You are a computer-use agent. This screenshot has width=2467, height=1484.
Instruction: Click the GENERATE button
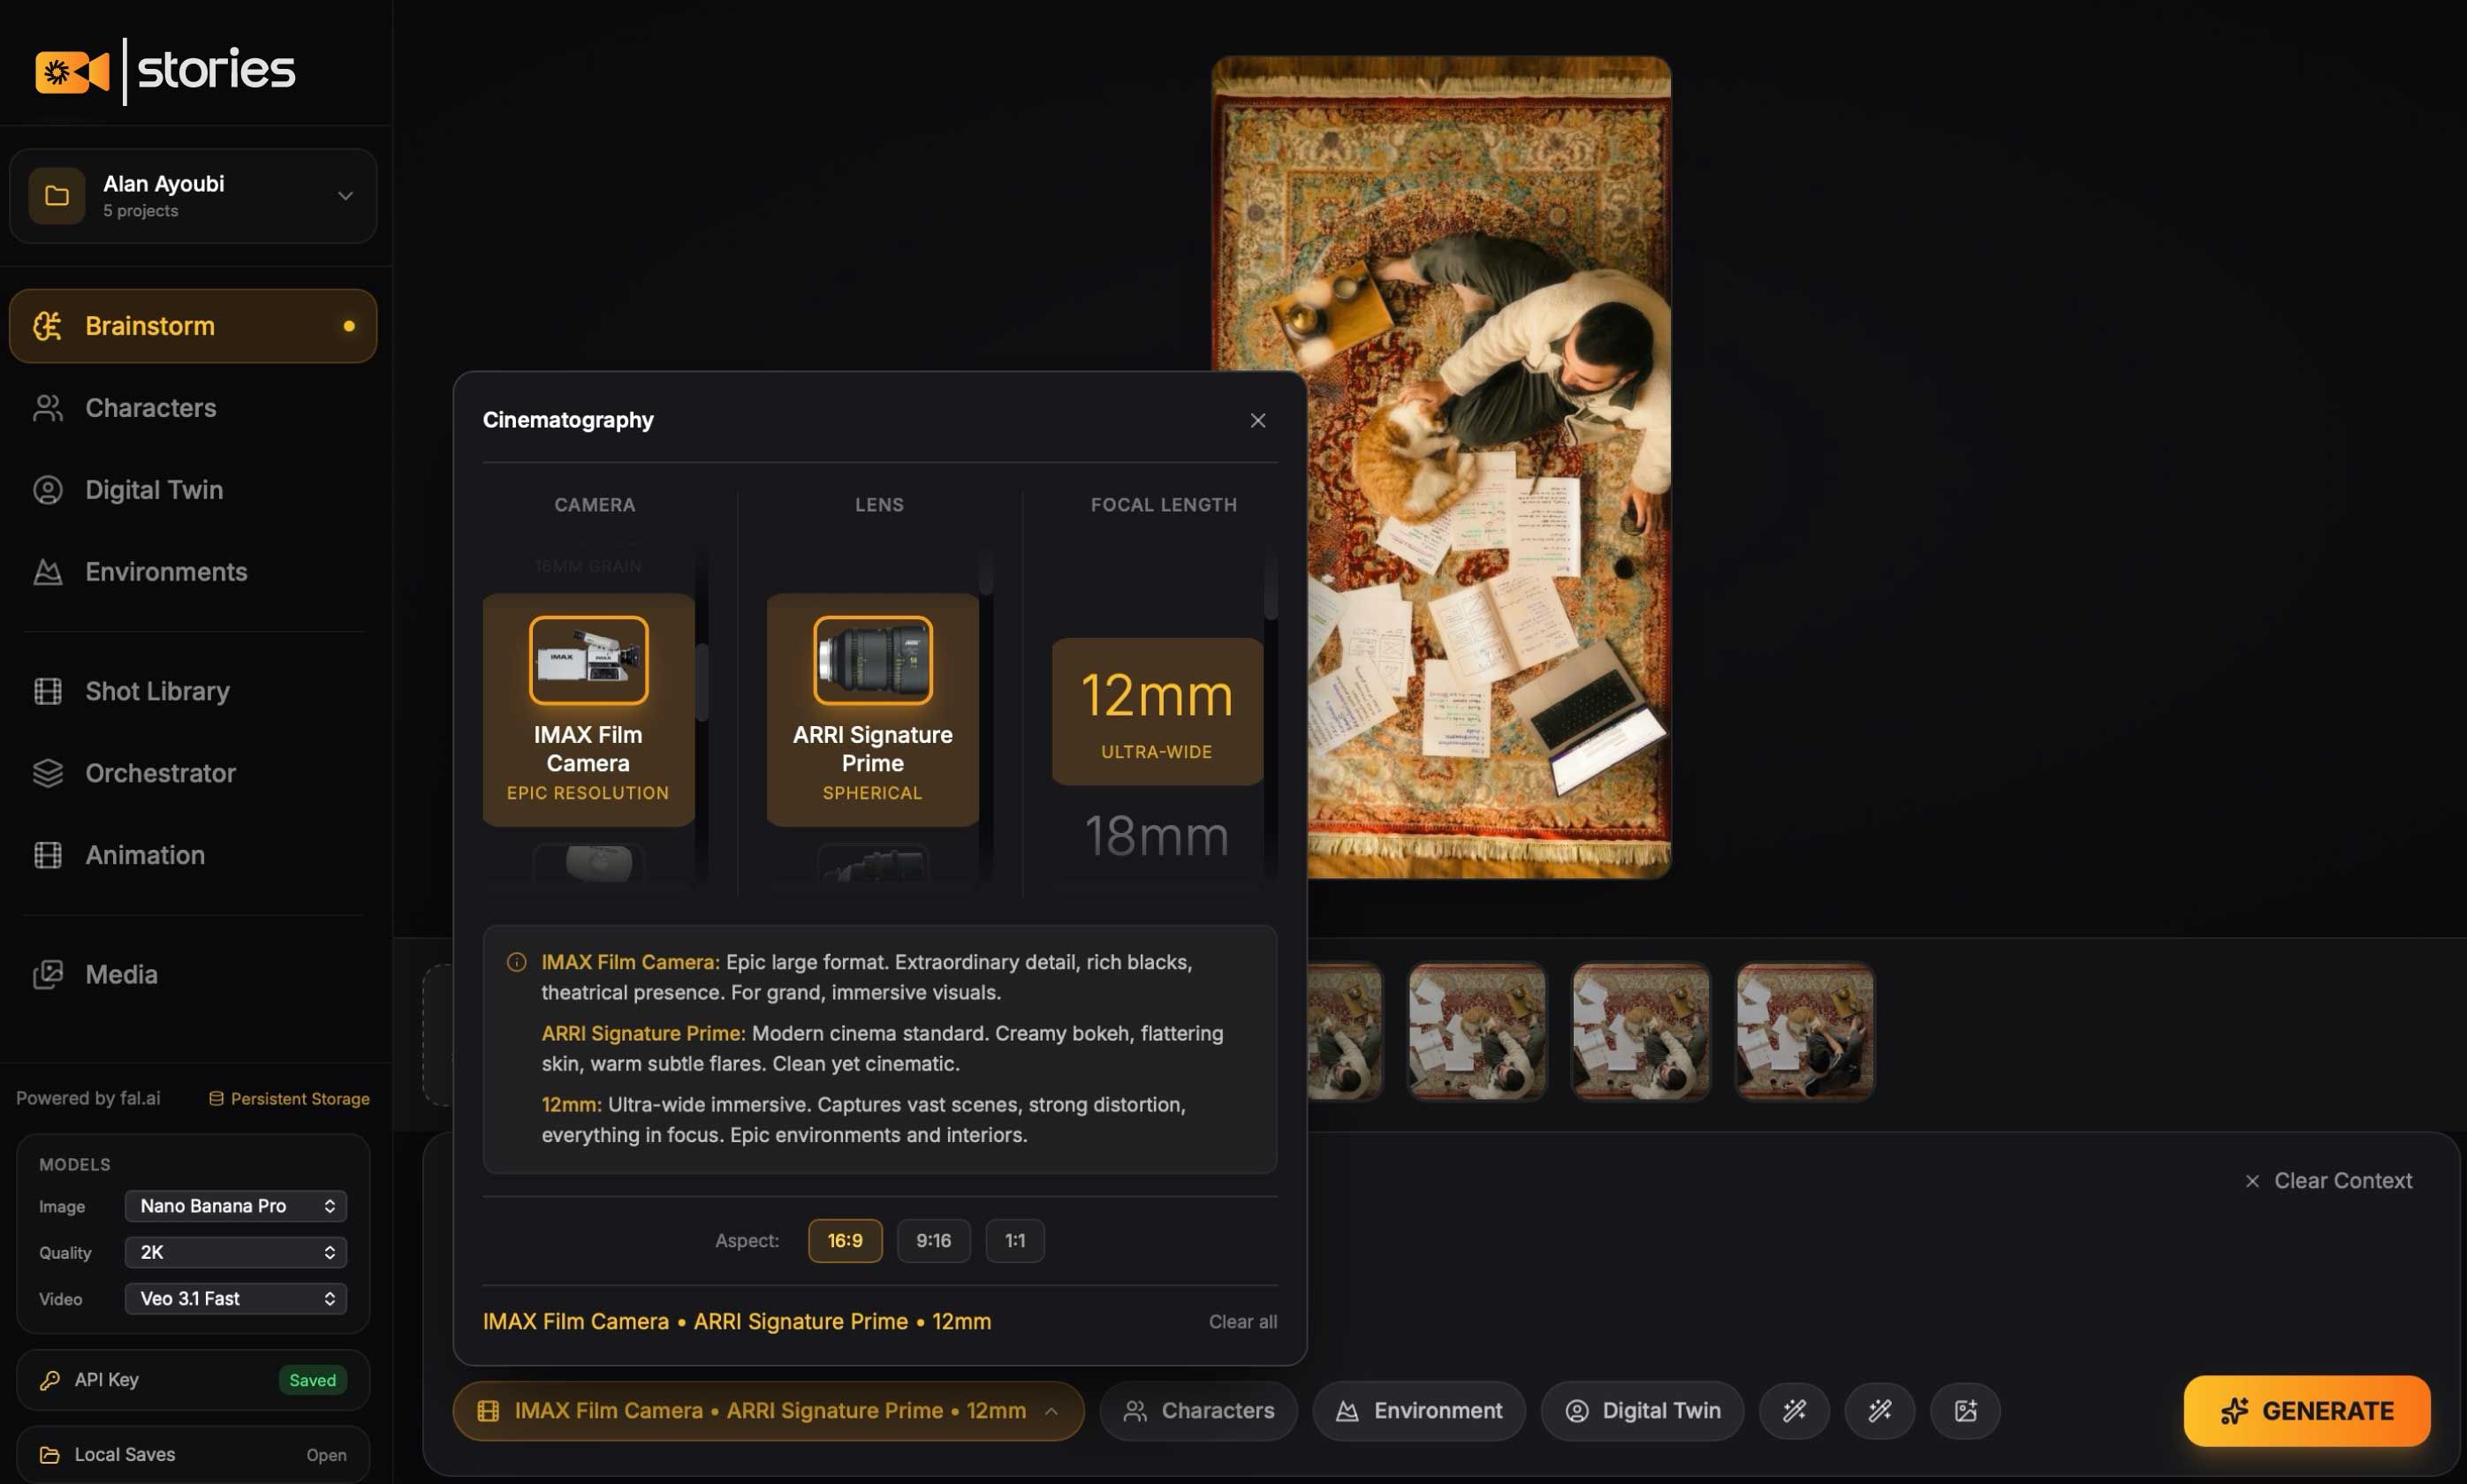point(2307,1411)
